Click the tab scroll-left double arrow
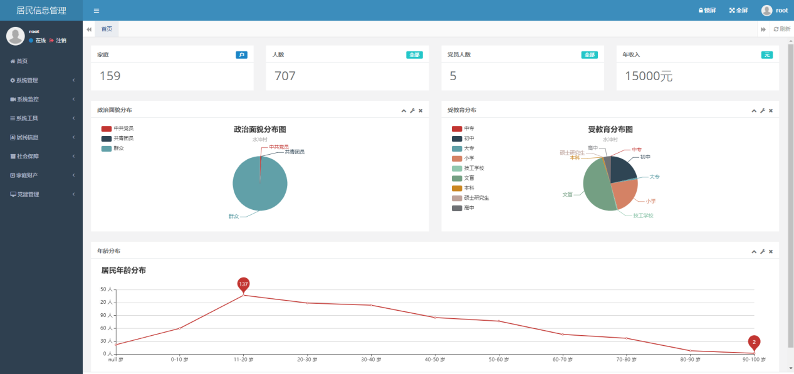Viewport: 794px width, 374px height. (x=89, y=29)
